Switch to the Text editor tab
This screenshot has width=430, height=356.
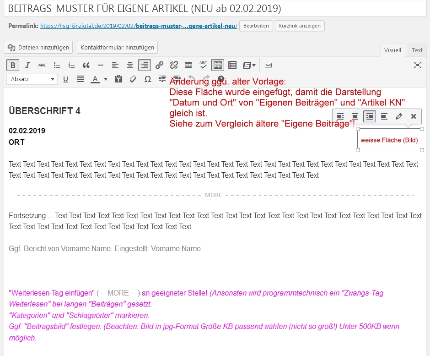click(x=417, y=50)
